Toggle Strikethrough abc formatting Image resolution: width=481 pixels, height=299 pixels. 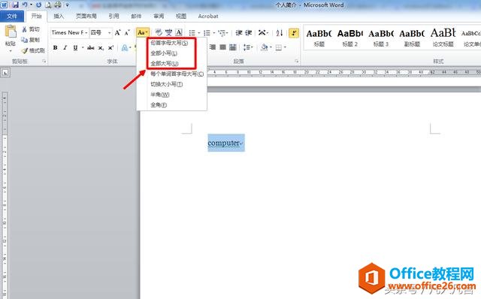[90, 47]
